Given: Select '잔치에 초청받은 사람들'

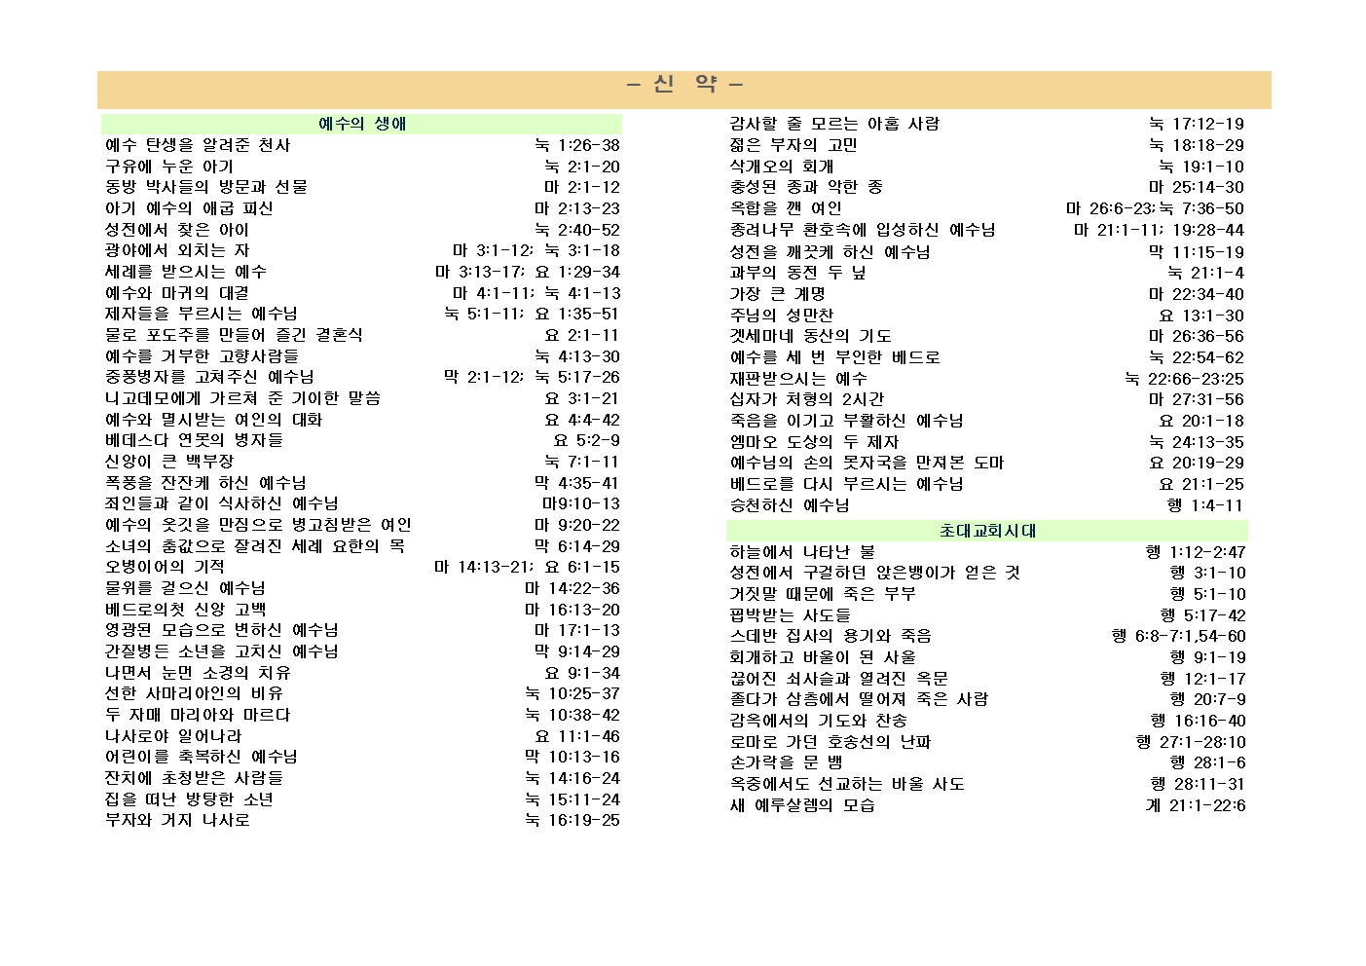Looking at the screenshot, I should click(194, 778).
